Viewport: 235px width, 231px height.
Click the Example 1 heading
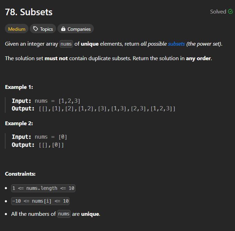[19, 87]
